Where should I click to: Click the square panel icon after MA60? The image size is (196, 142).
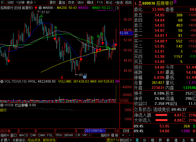[x=116, y=8]
